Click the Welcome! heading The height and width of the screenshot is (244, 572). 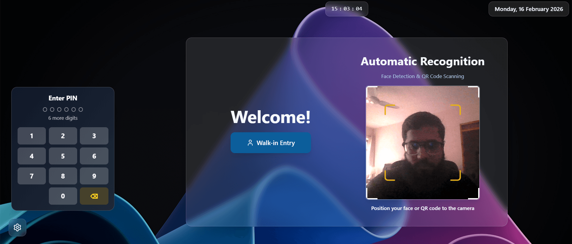coord(271,117)
